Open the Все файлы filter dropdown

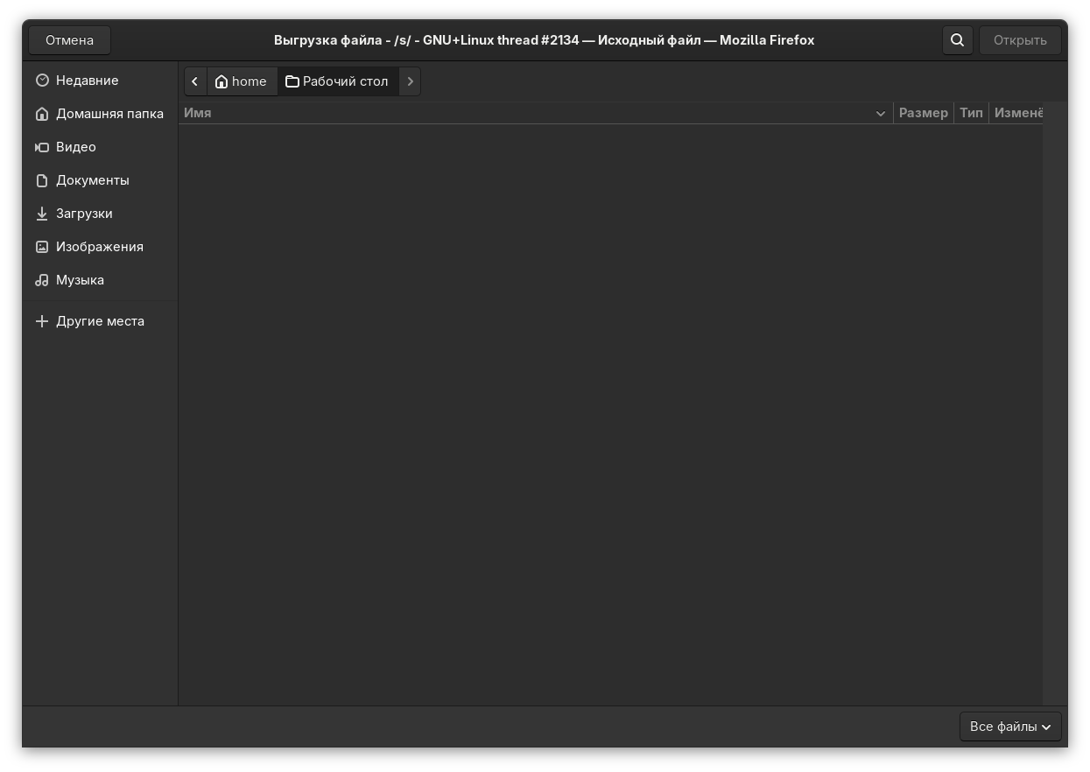[1010, 726]
